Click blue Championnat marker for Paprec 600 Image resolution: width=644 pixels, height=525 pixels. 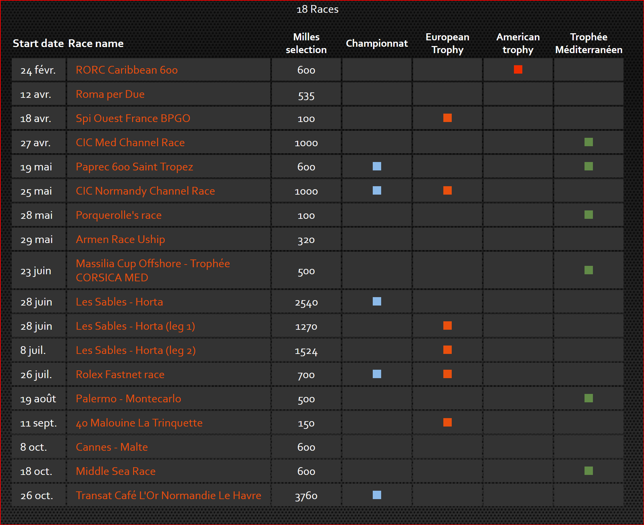pyautogui.click(x=377, y=166)
